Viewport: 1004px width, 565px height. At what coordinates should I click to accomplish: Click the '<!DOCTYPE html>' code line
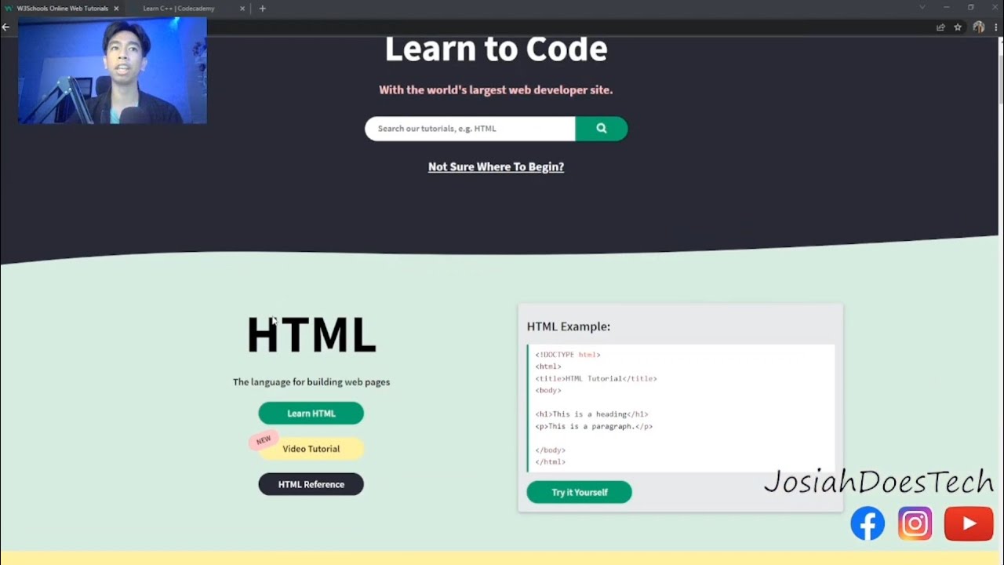[x=568, y=355]
